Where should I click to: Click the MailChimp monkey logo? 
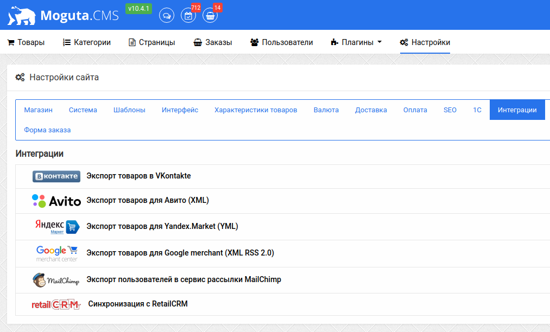[56, 280]
